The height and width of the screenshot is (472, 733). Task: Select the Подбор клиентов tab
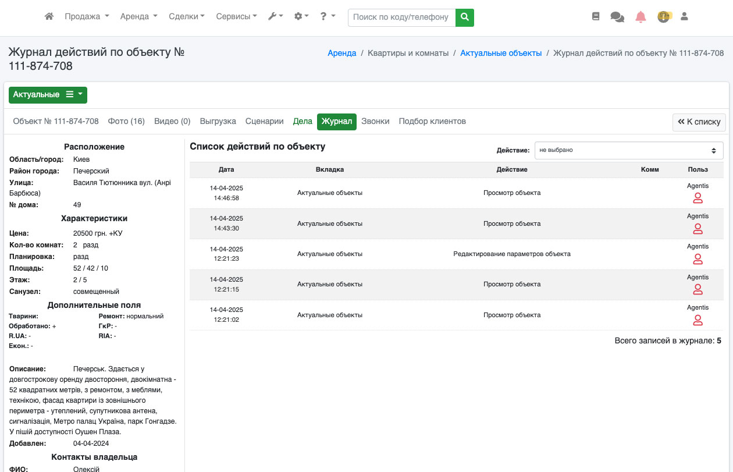point(432,122)
